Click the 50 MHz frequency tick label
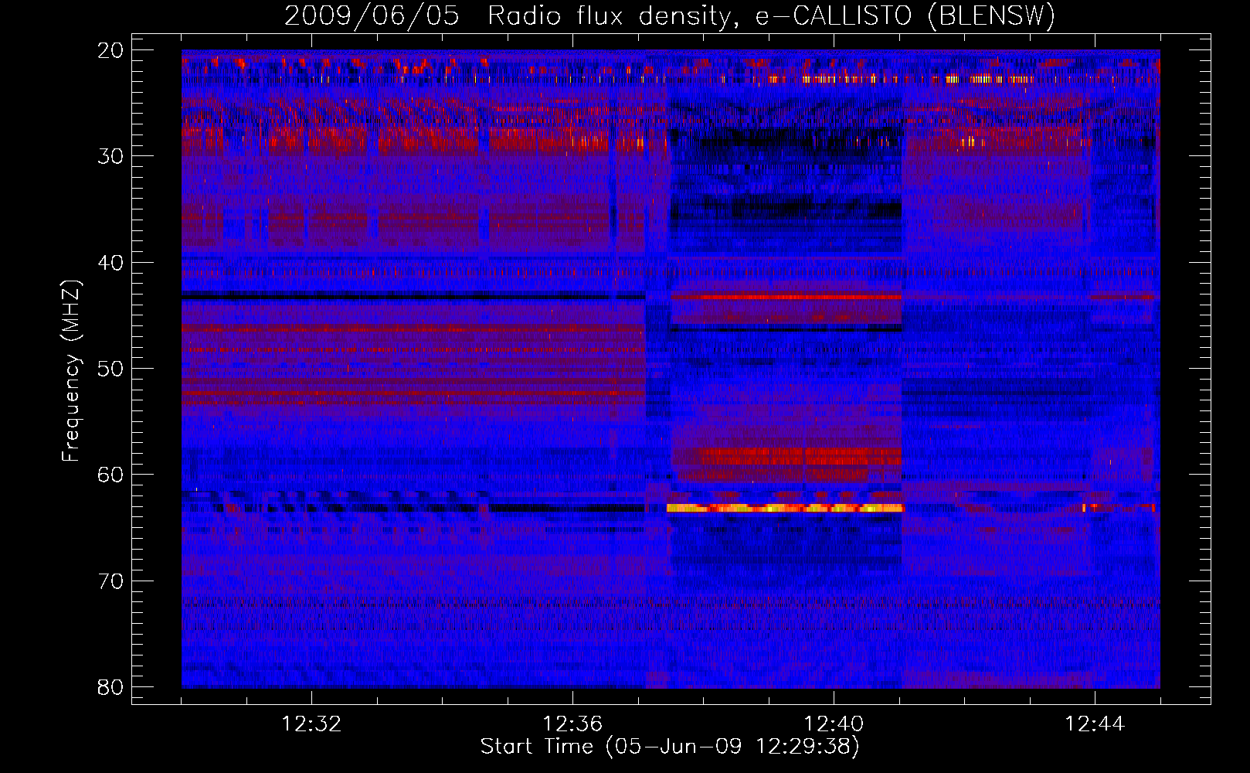The height and width of the screenshot is (773, 1250). click(111, 369)
